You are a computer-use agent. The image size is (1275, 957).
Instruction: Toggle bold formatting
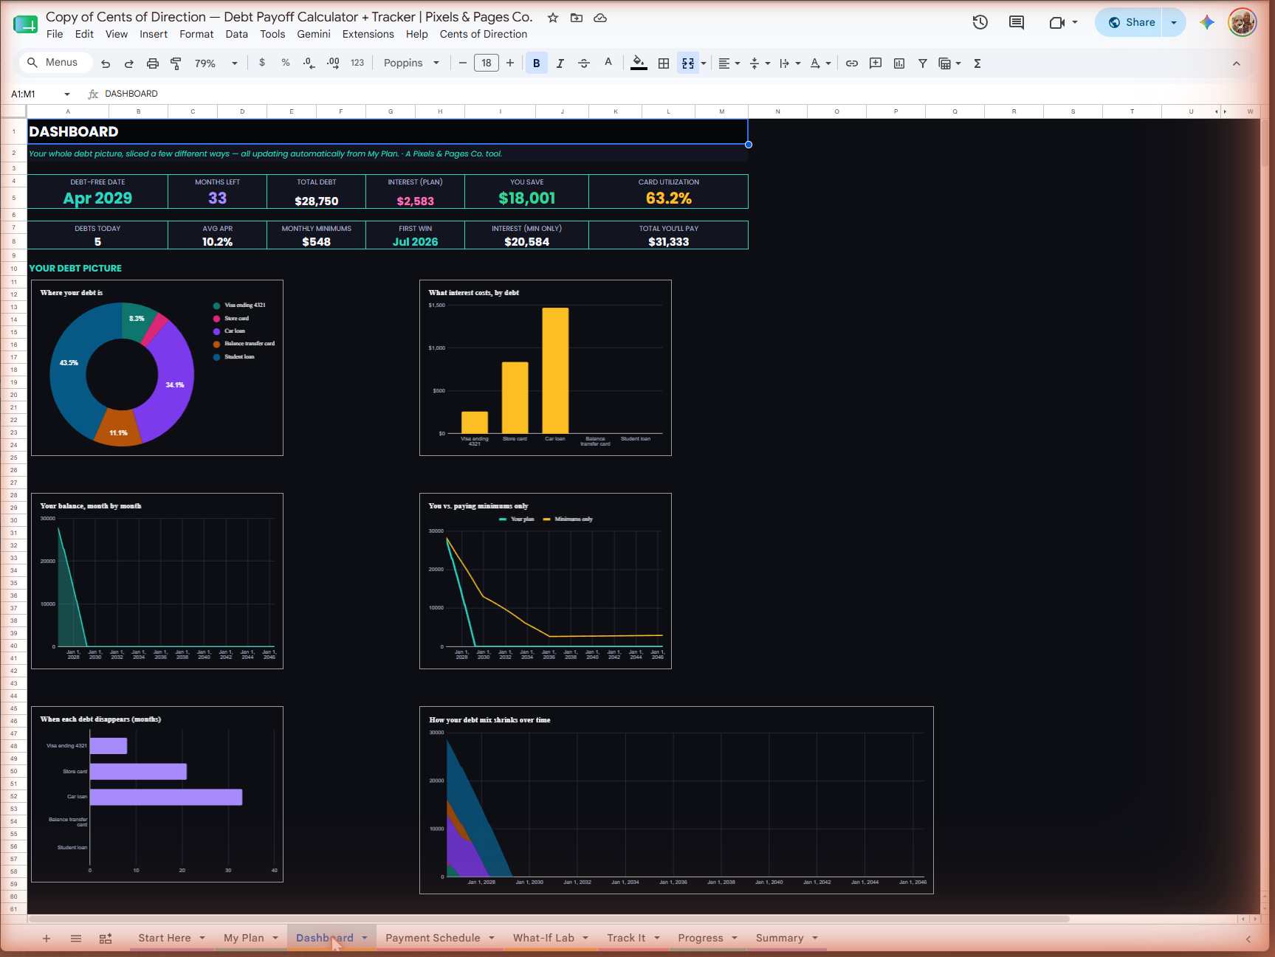click(537, 63)
